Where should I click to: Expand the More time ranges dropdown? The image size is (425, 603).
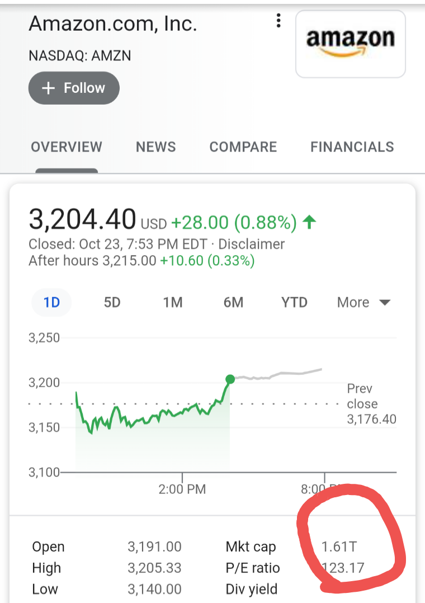pyautogui.click(x=364, y=302)
